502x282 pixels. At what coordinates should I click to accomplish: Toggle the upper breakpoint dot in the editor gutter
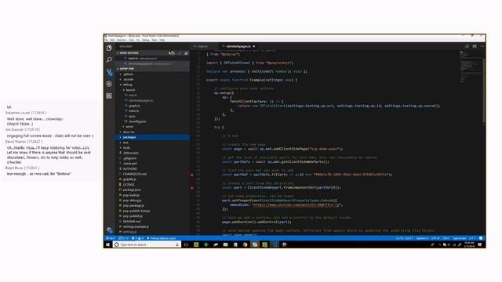coord(192,175)
